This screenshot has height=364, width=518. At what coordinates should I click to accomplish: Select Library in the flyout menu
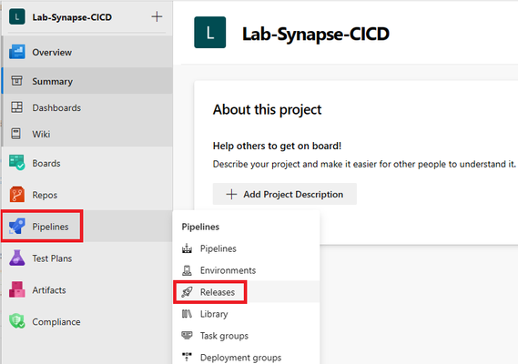pos(214,314)
